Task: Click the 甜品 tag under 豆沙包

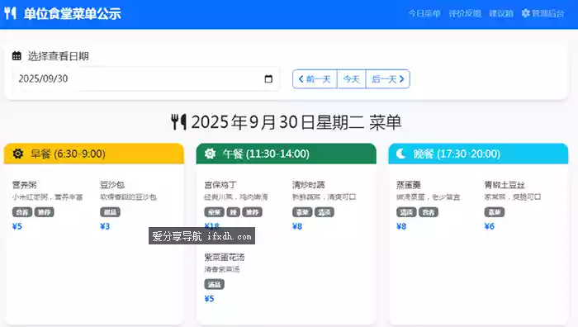Action: click(x=110, y=212)
